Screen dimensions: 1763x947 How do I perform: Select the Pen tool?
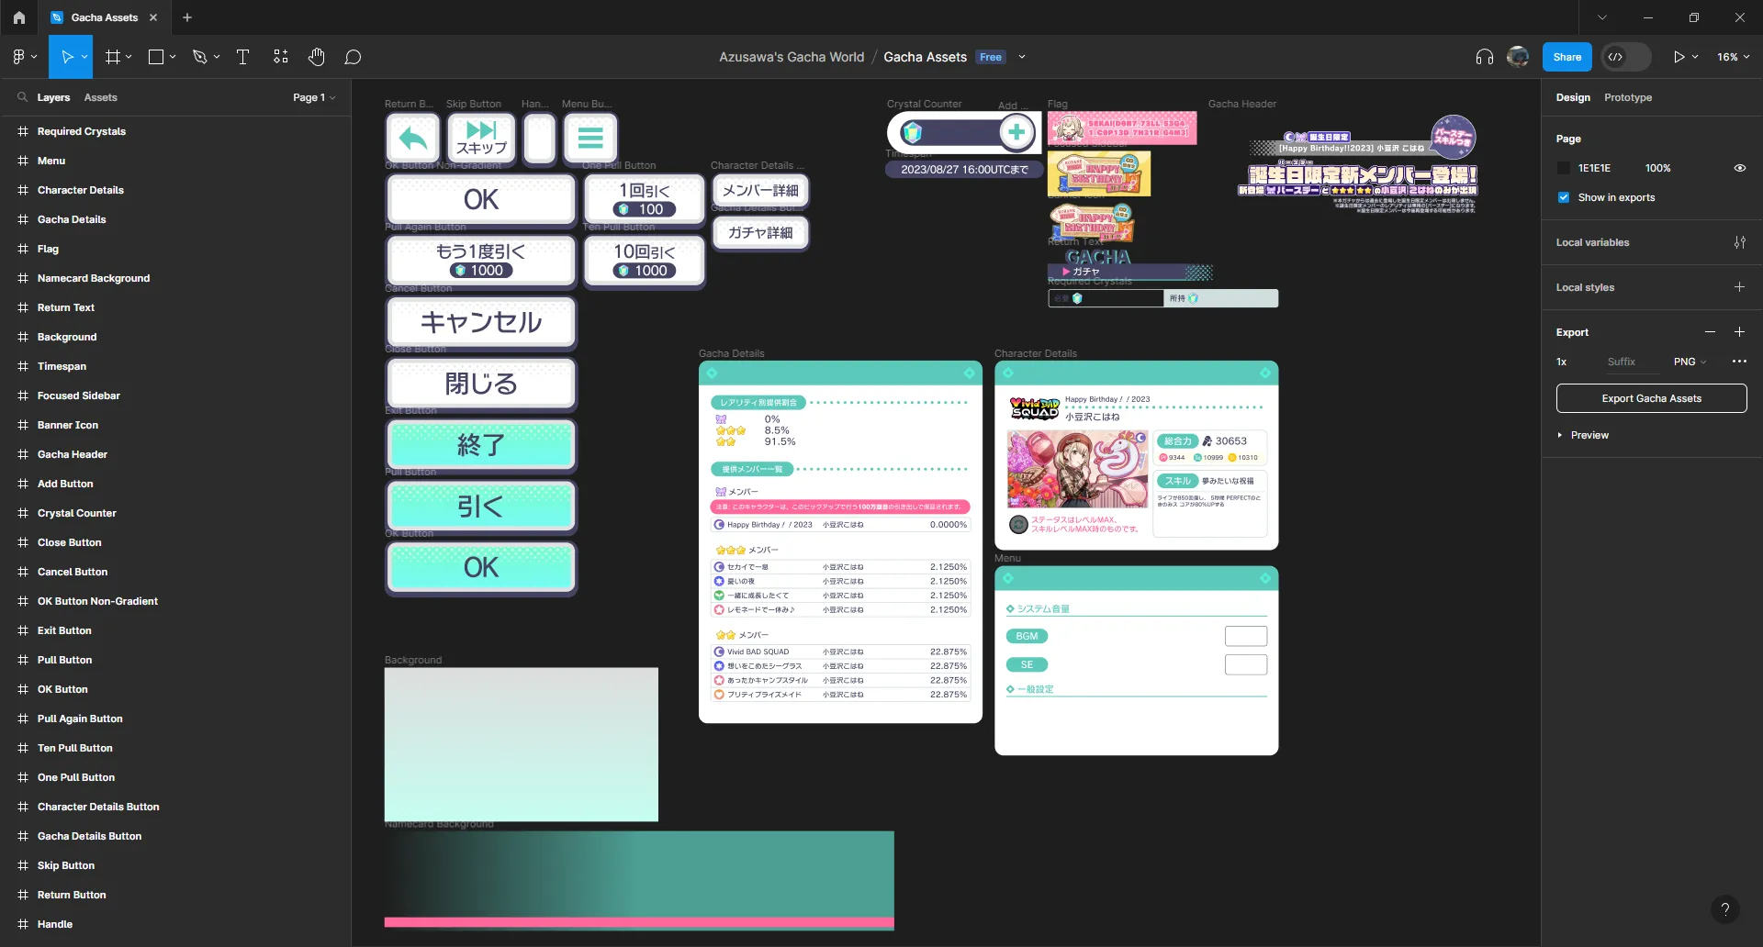[200, 56]
